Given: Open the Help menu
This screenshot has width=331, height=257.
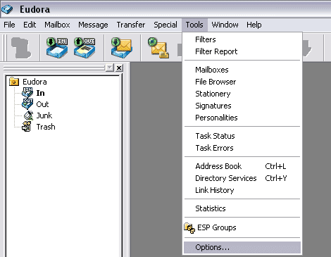Looking at the screenshot, I should point(254,25).
